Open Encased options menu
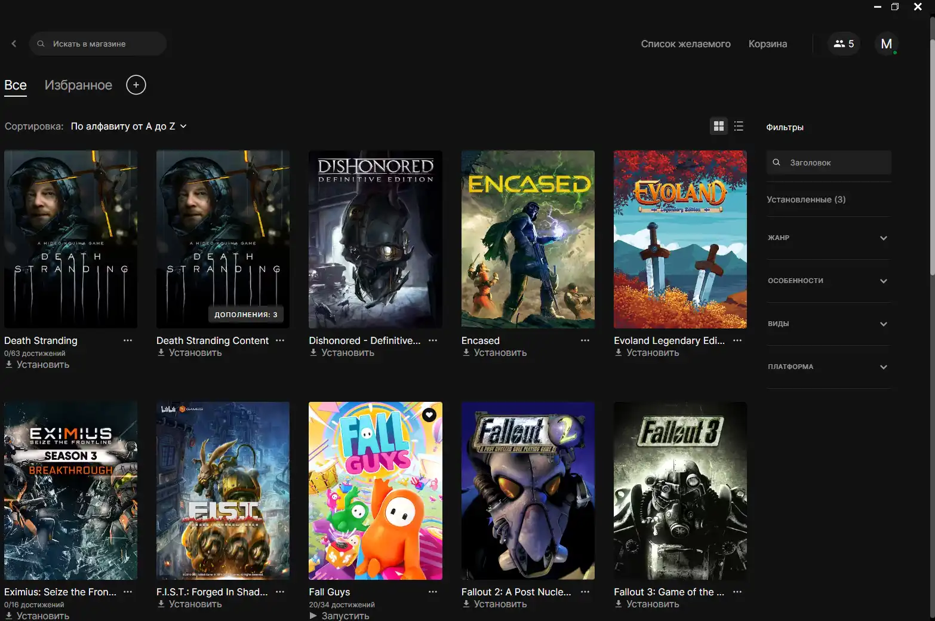This screenshot has width=935, height=621. pyautogui.click(x=585, y=340)
